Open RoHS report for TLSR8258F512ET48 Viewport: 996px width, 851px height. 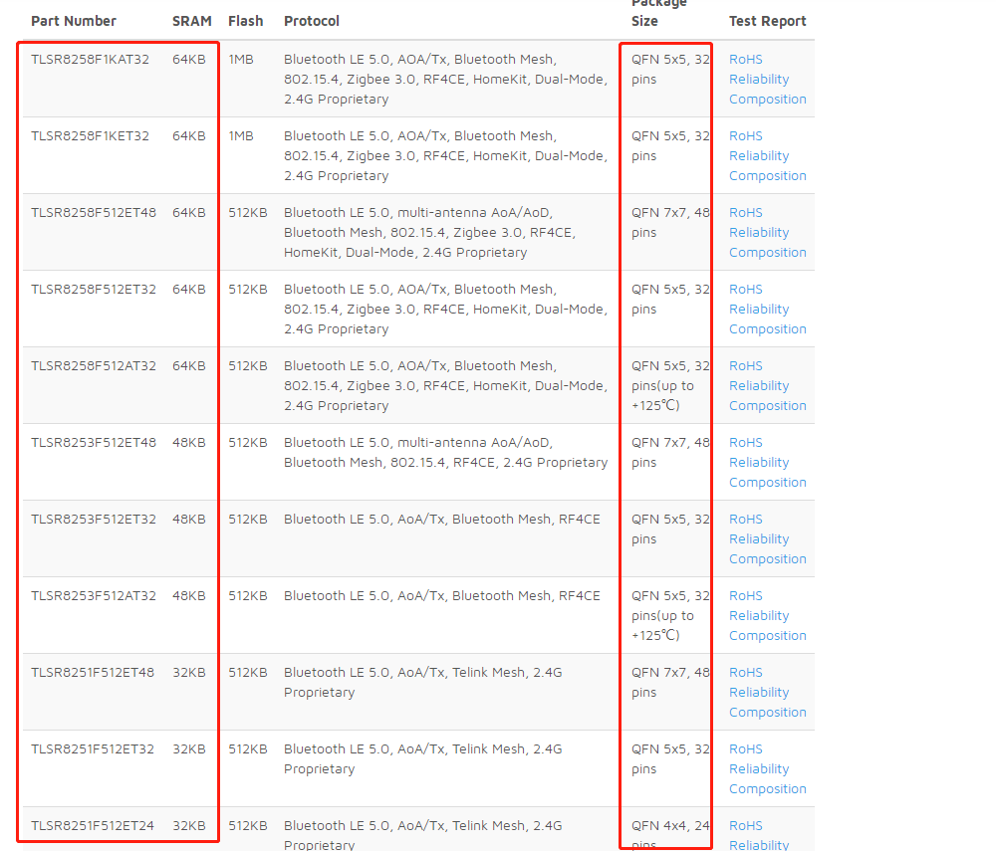click(745, 213)
